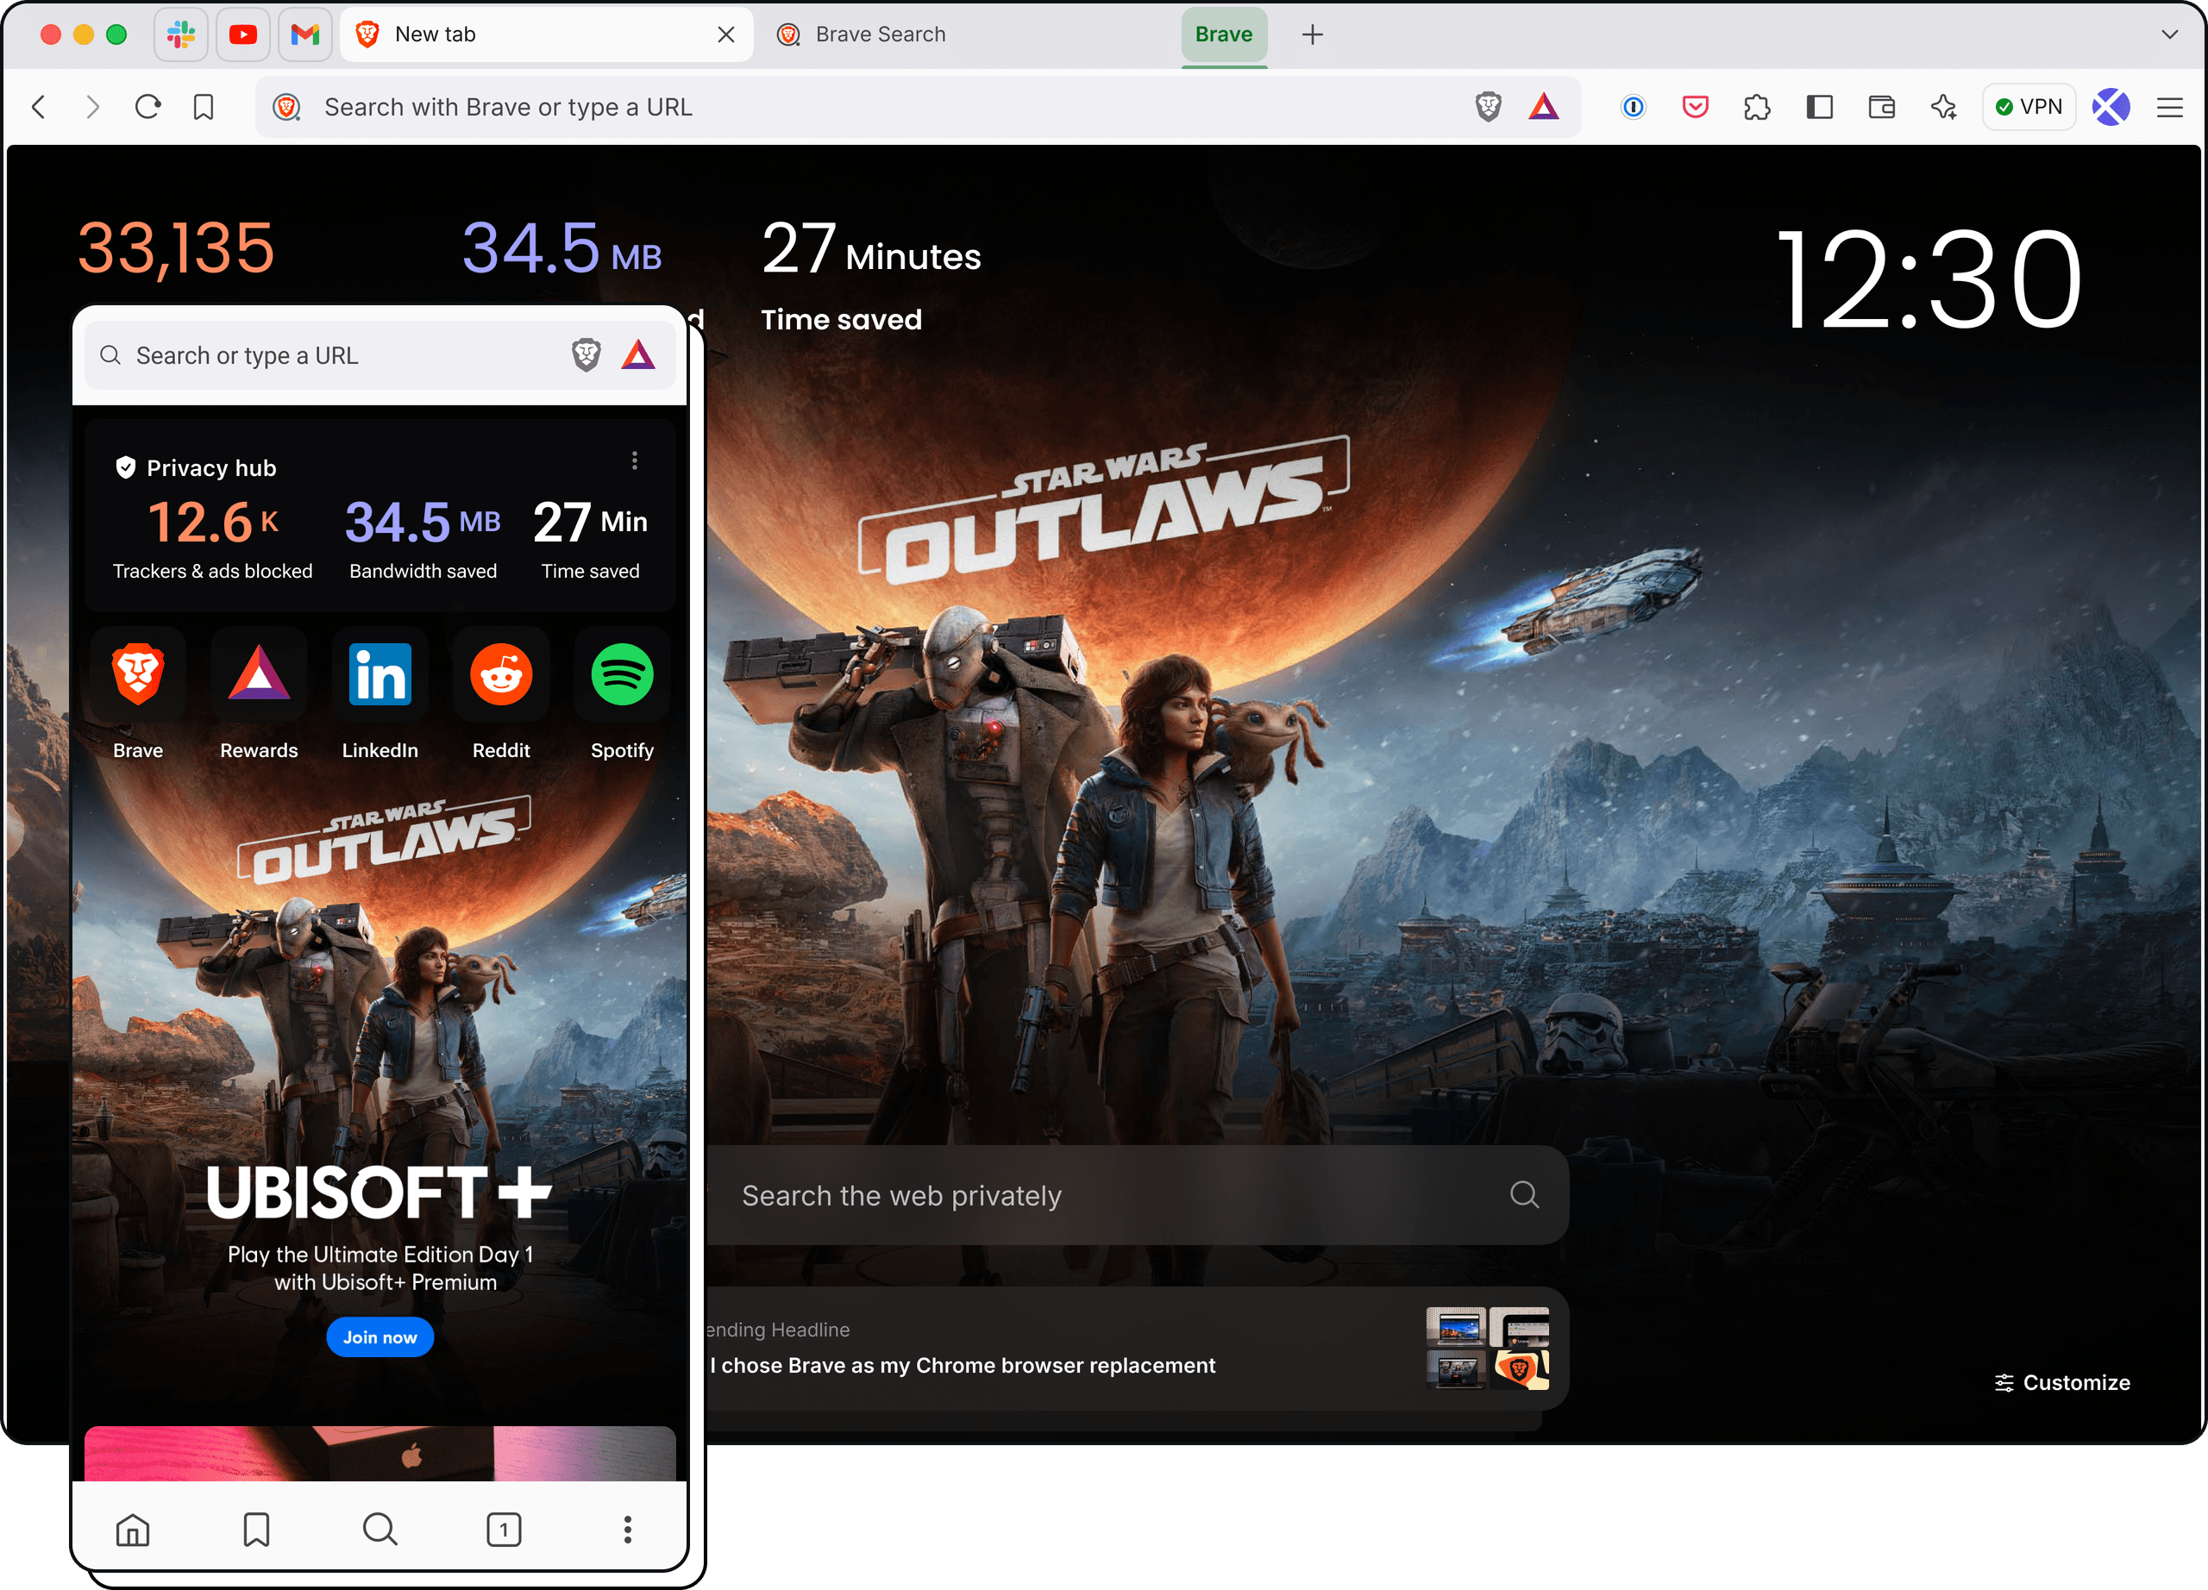This screenshot has width=2208, height=1590.
Task: Click the 12.6 K trackers blocked stat
Action: tap(212, 540)
